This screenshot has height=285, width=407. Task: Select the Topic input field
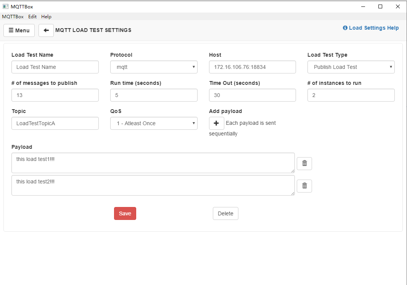(x=55, y=123)
